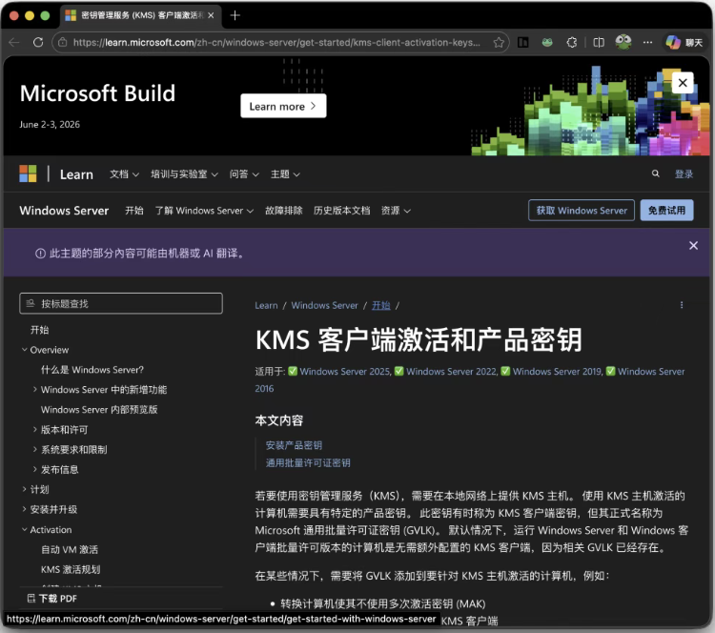Open the Copilot chat button
The height and width of the screenshot is (633, 715).
click(x=684, y=42)
